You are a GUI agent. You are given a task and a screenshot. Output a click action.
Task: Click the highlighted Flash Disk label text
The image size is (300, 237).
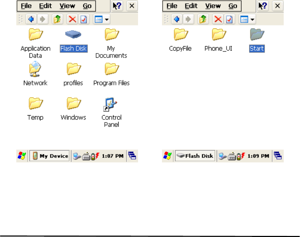(x=74, y=49)
